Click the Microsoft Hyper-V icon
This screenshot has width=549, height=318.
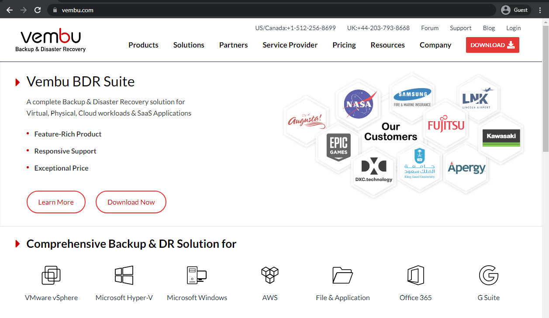(x=124, y=275)
